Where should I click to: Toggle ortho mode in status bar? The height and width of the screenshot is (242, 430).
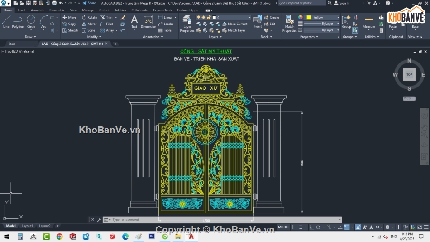tap(312, 227)
